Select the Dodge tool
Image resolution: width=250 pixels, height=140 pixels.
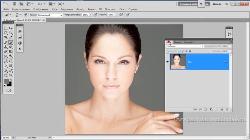[x=11, y=56]
